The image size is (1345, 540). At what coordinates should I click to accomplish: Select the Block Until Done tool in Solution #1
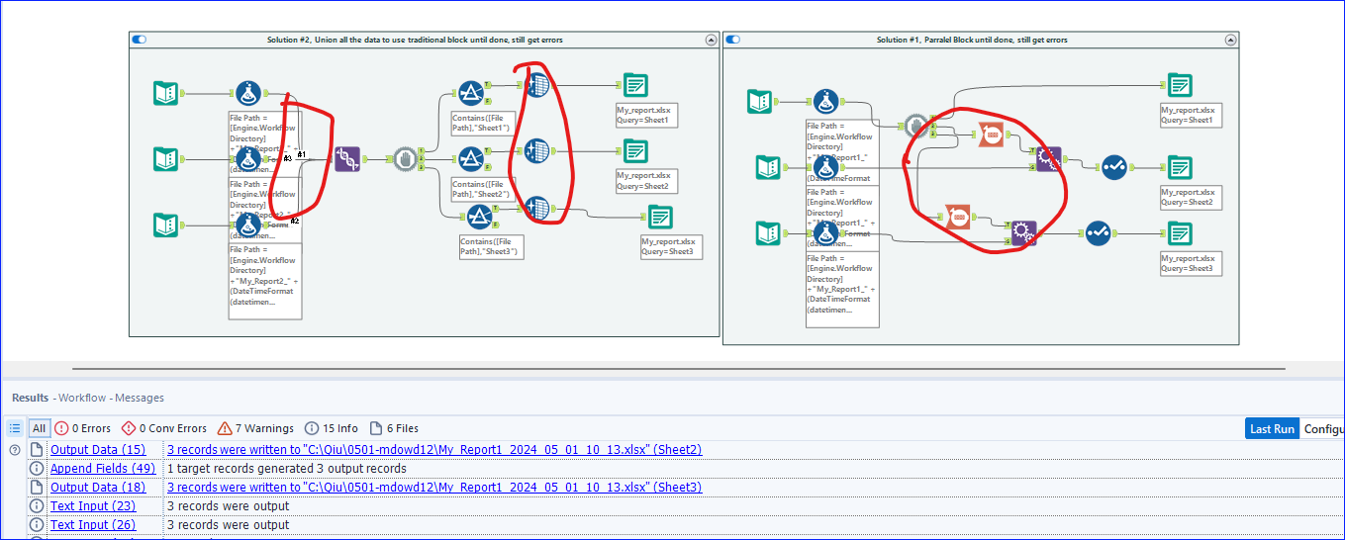tap(916, 126)
